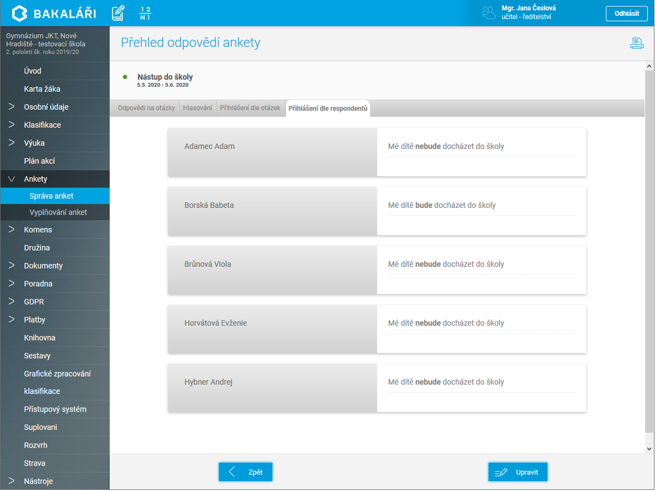Click the scrollbar up arrow
The image size is (655, 491).
(650, 66)
